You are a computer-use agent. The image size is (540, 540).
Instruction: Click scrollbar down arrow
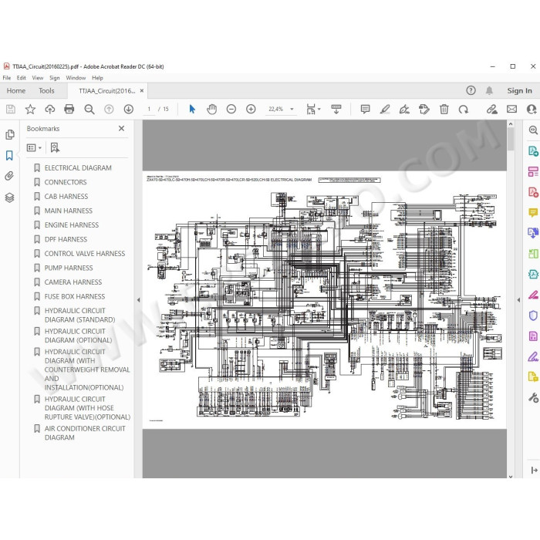click(x=511, y=477)
